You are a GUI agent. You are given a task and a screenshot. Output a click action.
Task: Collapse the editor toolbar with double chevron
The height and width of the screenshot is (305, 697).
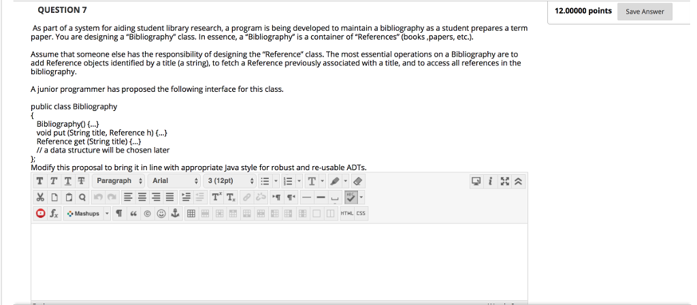[519, 181]
